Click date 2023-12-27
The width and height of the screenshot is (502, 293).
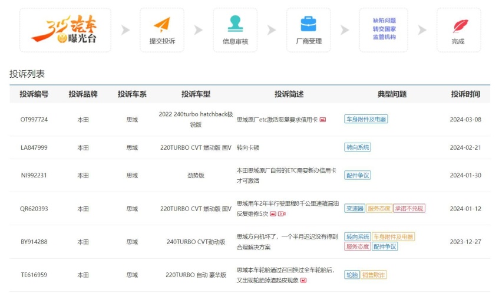pyautogui.click(x=465, y=242)
